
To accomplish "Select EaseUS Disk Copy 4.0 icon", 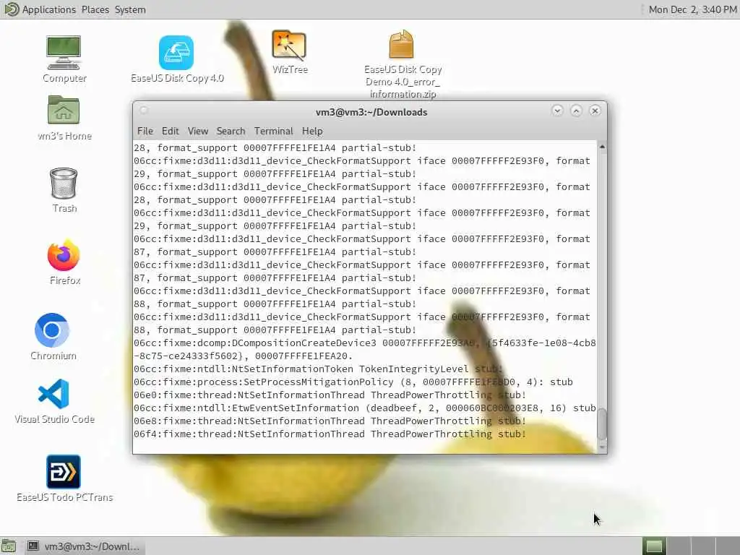I will coord(176,59).
